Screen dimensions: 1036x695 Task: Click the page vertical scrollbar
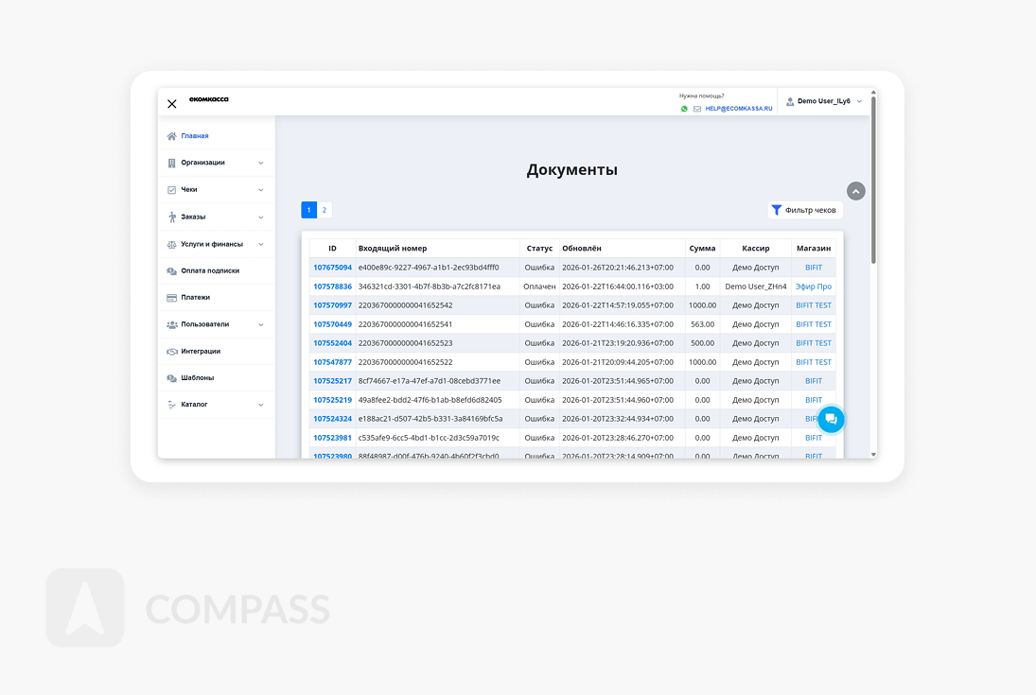pos(873,189)
